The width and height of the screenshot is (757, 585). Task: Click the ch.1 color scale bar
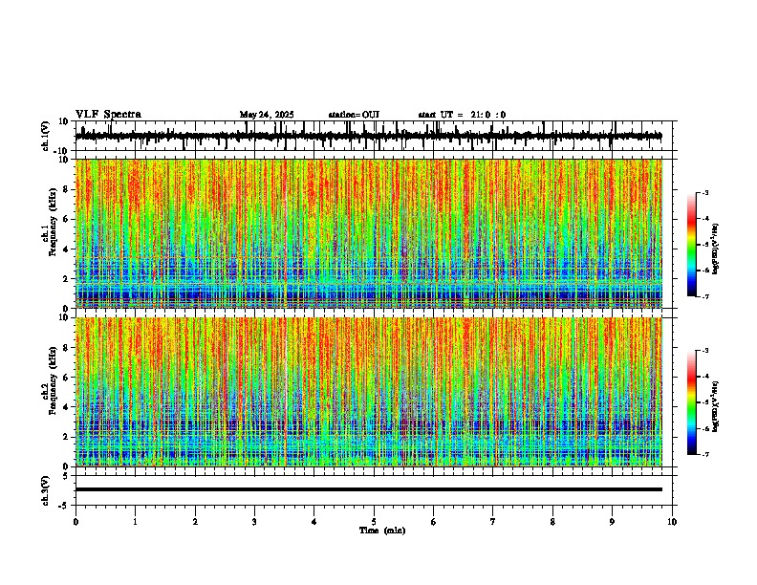[x=691, y=245]
